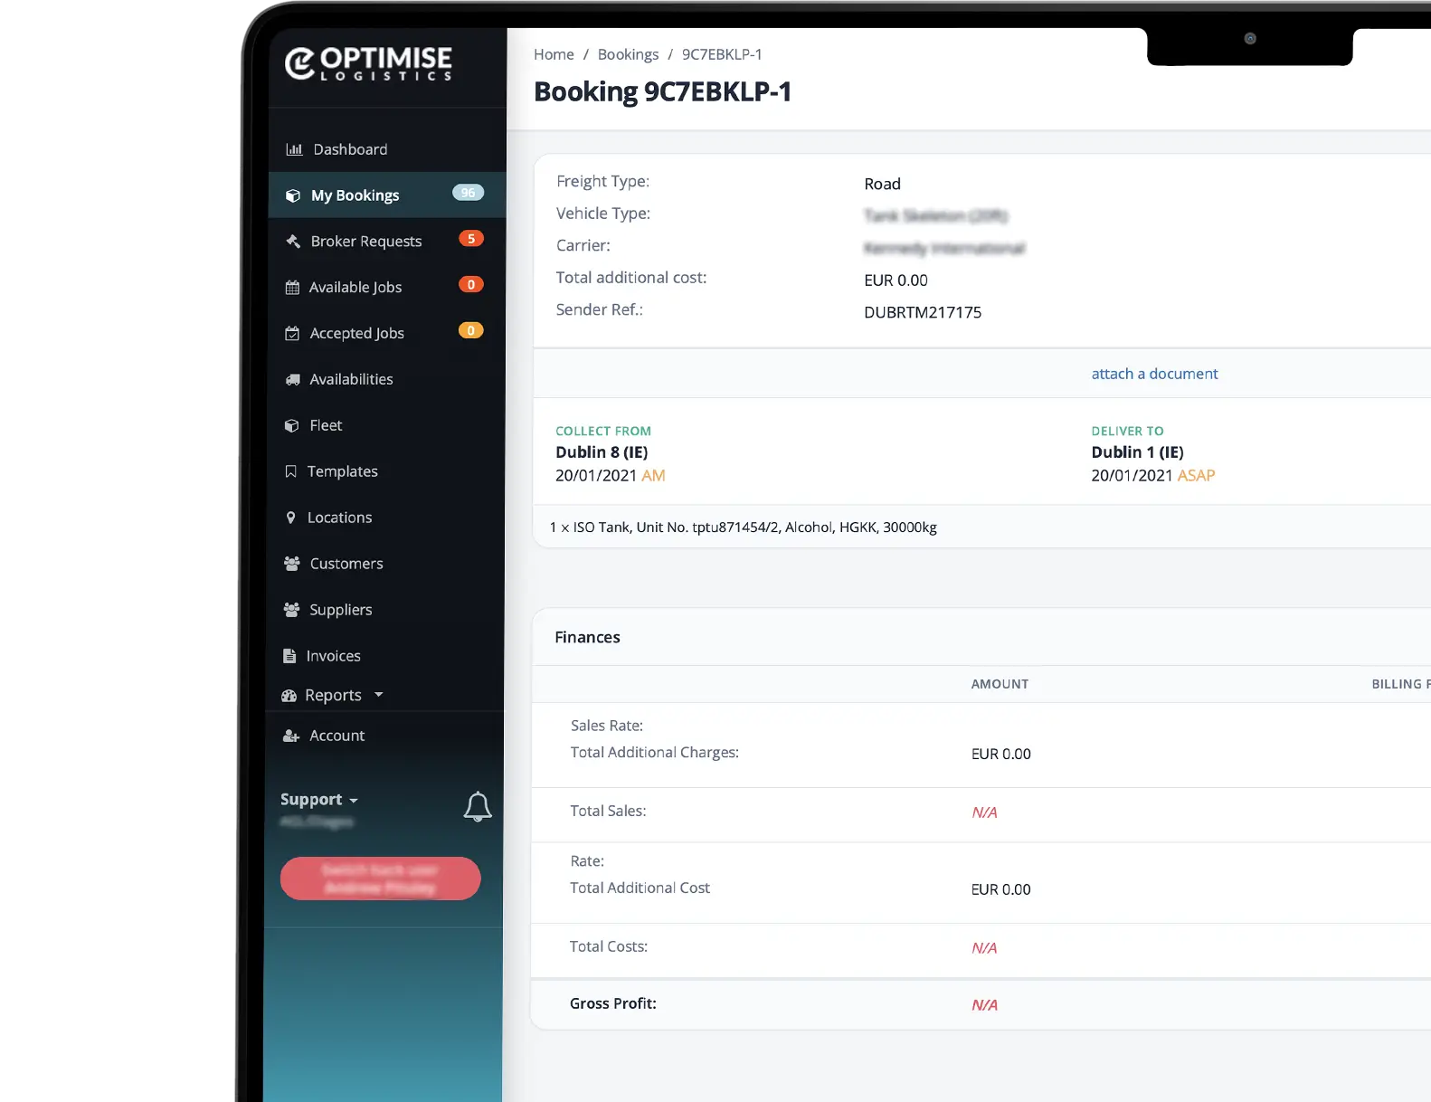Viewport: 1431px width, 1102px height.
Task: Click the Account user icon
Action: [x=291, y=736]
